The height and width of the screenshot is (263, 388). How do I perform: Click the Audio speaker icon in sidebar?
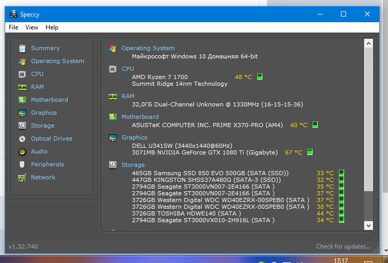point(22,151)
